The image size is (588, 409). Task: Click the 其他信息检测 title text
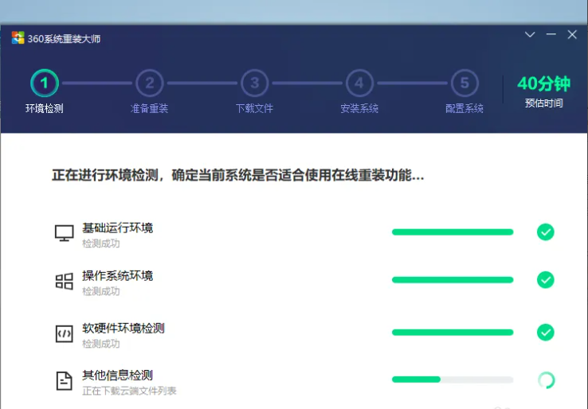[x=117, y=376]
